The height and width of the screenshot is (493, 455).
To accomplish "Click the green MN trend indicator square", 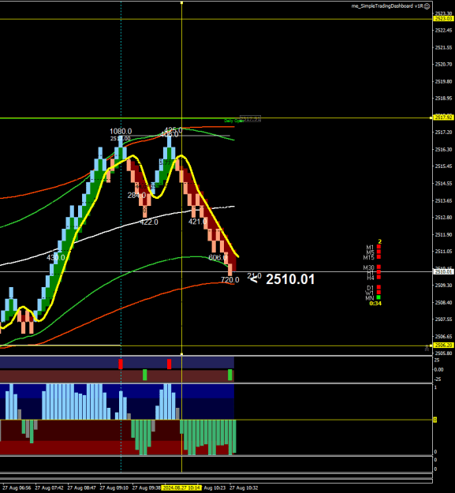I will coord(379,297).
